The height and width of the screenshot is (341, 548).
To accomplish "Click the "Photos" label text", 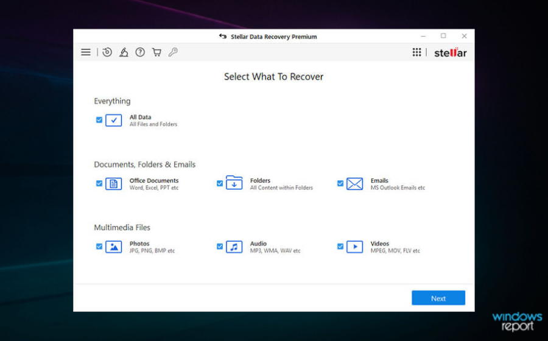I will (x=139, y=244).
